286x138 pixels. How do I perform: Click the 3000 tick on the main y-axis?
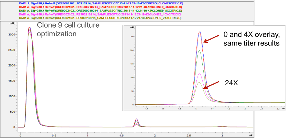11,35
